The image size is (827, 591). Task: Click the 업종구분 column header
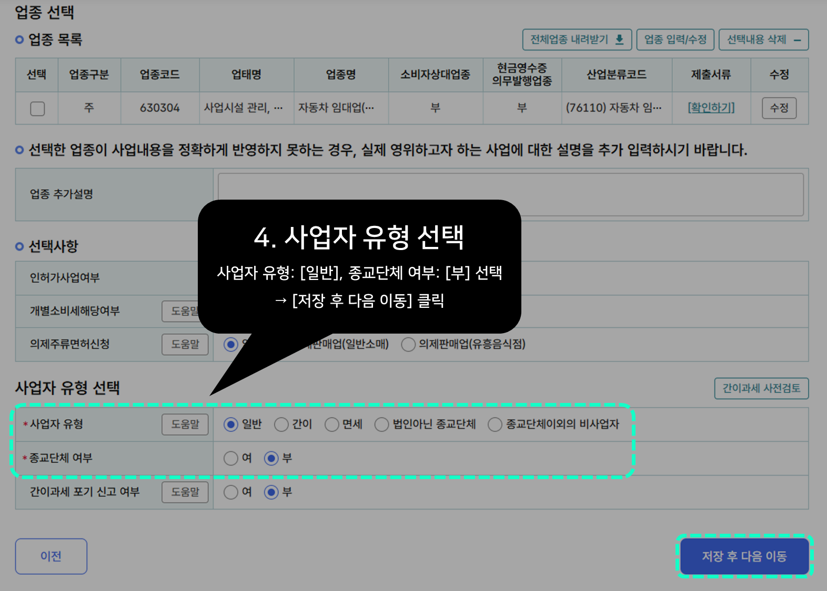point(89,75)
